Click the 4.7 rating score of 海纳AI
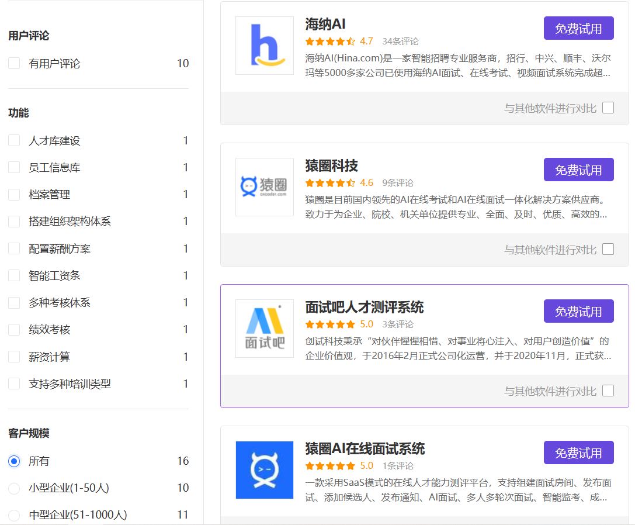Image resolution: width=635 pixels, height=525 pixels. coord(366,42)
